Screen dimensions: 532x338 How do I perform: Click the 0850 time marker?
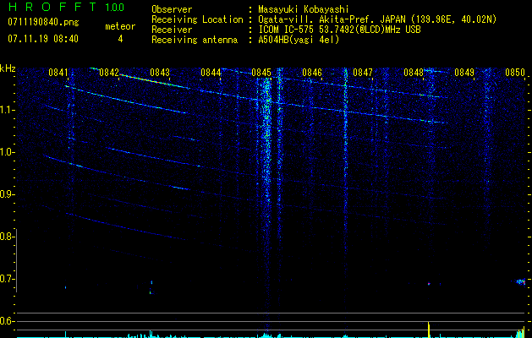coord(515,73)
